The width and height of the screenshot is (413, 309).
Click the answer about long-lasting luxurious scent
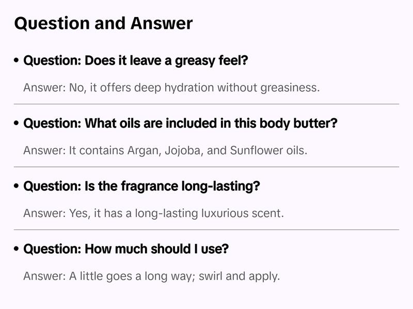154,213
